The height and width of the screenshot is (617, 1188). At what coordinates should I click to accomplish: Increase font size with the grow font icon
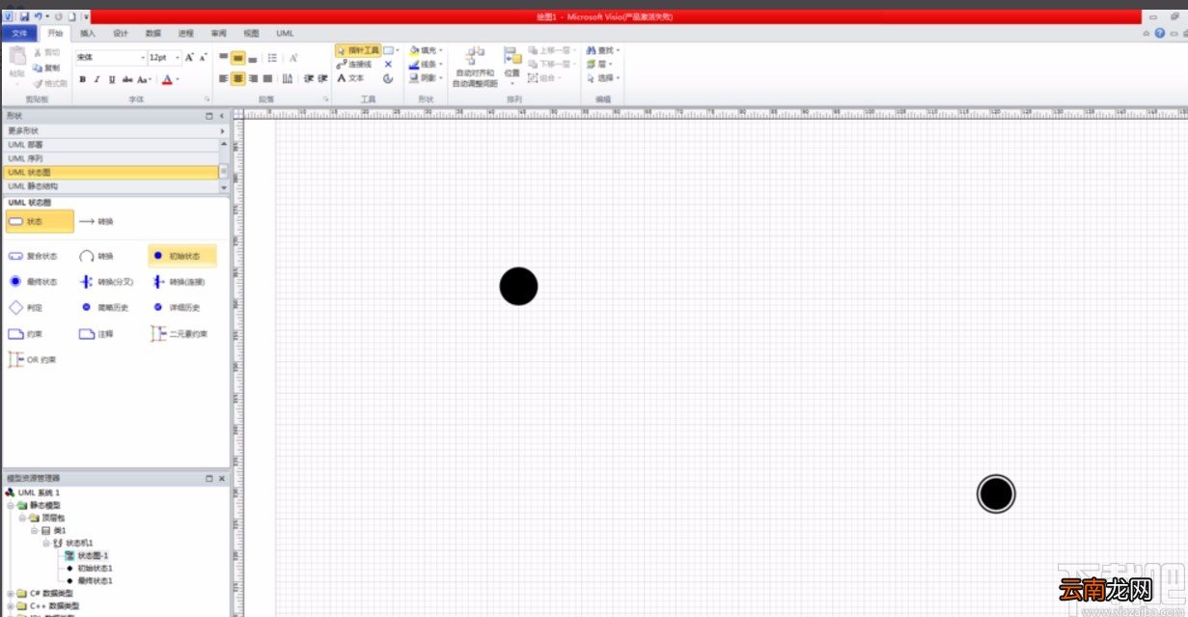pos(189,58)
